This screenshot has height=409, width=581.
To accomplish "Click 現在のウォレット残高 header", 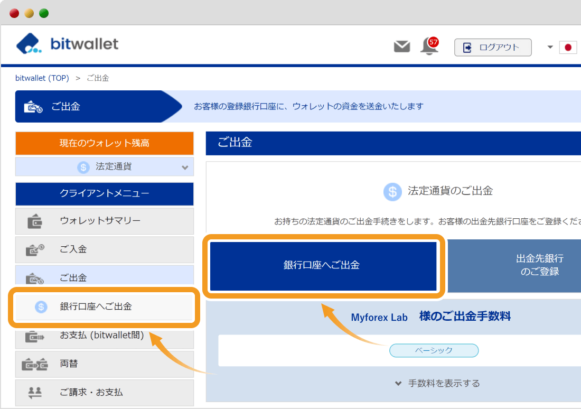I will [x=105, y=143].
